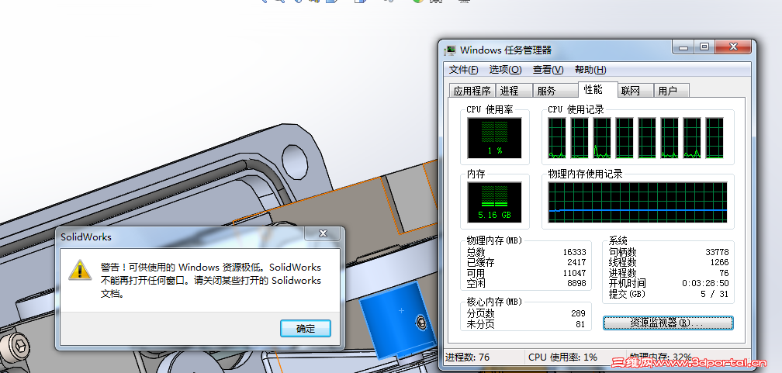Click the 未分页 value 81
The image size is (782, 373).
(x=580, y=325)
